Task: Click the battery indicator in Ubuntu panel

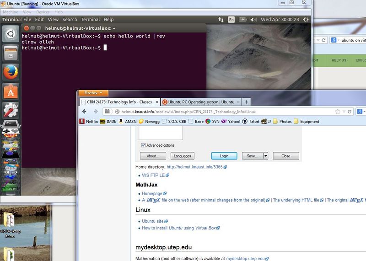Action: [x=242, y=20]
